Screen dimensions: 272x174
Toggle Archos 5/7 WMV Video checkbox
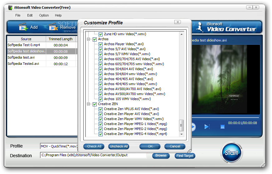click(101, 54)
